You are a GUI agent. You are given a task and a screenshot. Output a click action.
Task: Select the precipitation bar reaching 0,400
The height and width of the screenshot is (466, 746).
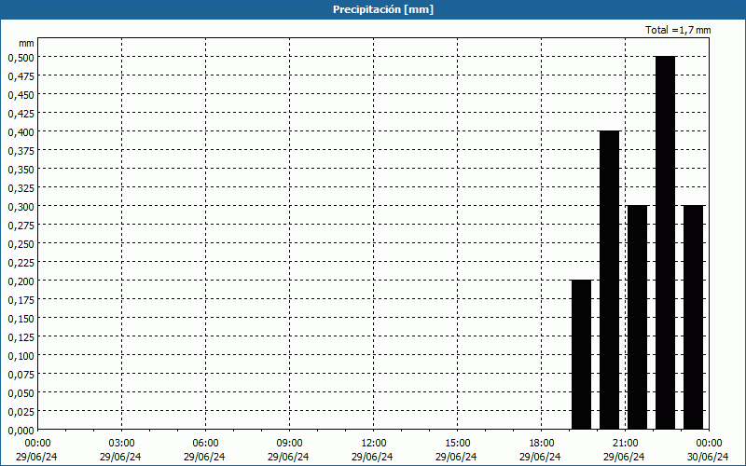(610, 281)
